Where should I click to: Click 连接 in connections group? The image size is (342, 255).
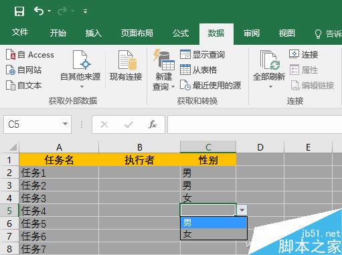point(304,54)
